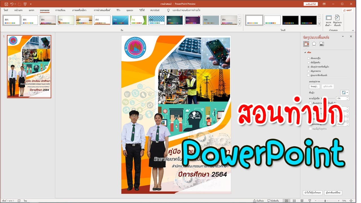The width and height of the screenshot is (361, 203).
Task: Switch to the การเปลี่ยน (Transitions) tab
Action: 60,10
